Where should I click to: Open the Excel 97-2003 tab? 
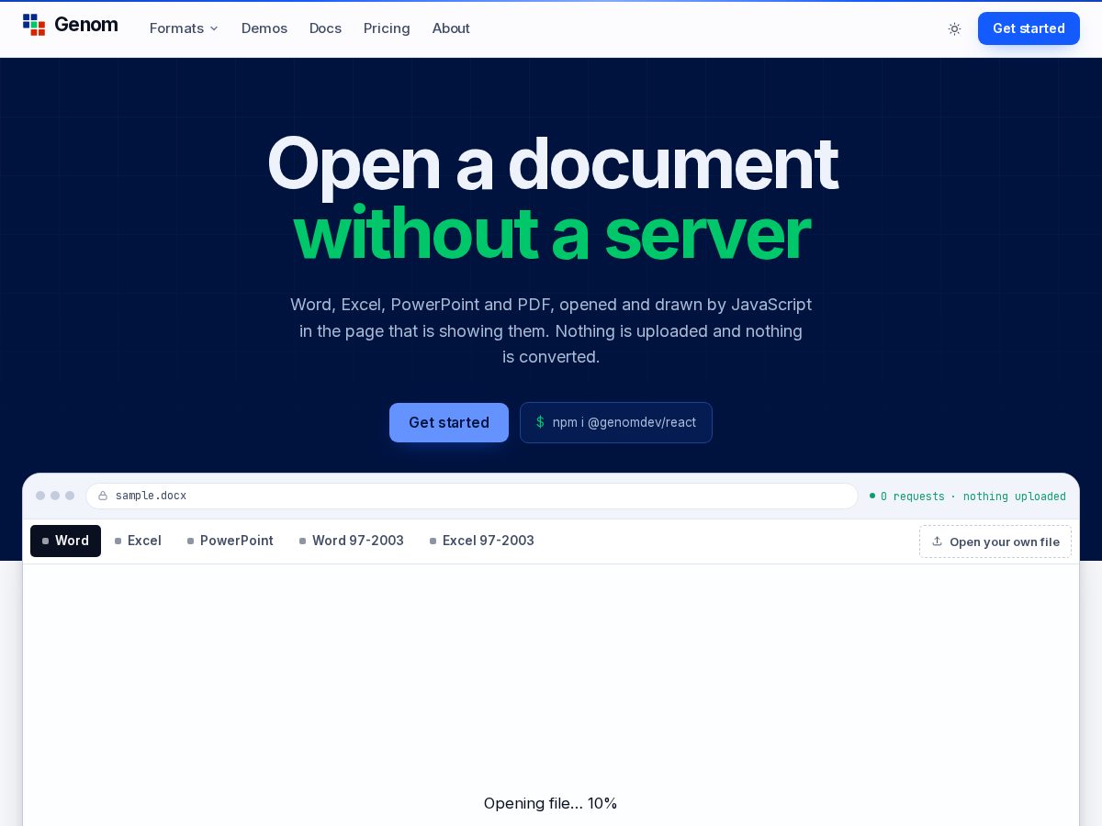pos(482,541)
